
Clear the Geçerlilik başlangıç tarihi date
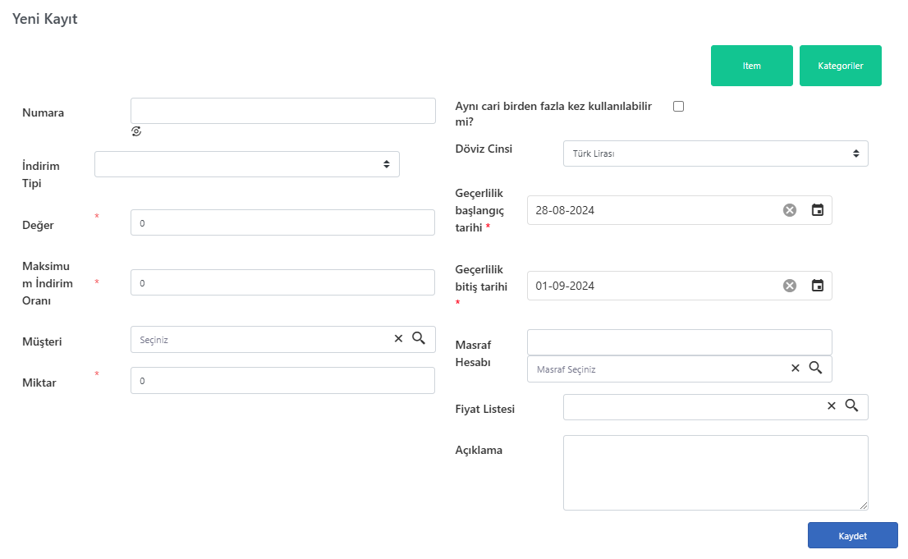(790, 210)
